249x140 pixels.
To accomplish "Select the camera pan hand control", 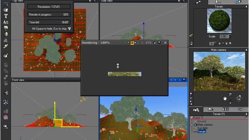I will click(225, 98).
